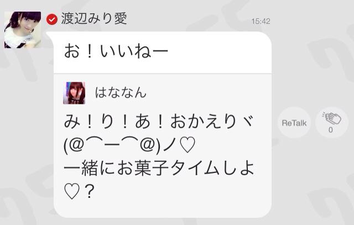Screen dimensions: 354x225
Task: Open 渡辺みり愛's profile picture
Action: (x=23, y=30)
